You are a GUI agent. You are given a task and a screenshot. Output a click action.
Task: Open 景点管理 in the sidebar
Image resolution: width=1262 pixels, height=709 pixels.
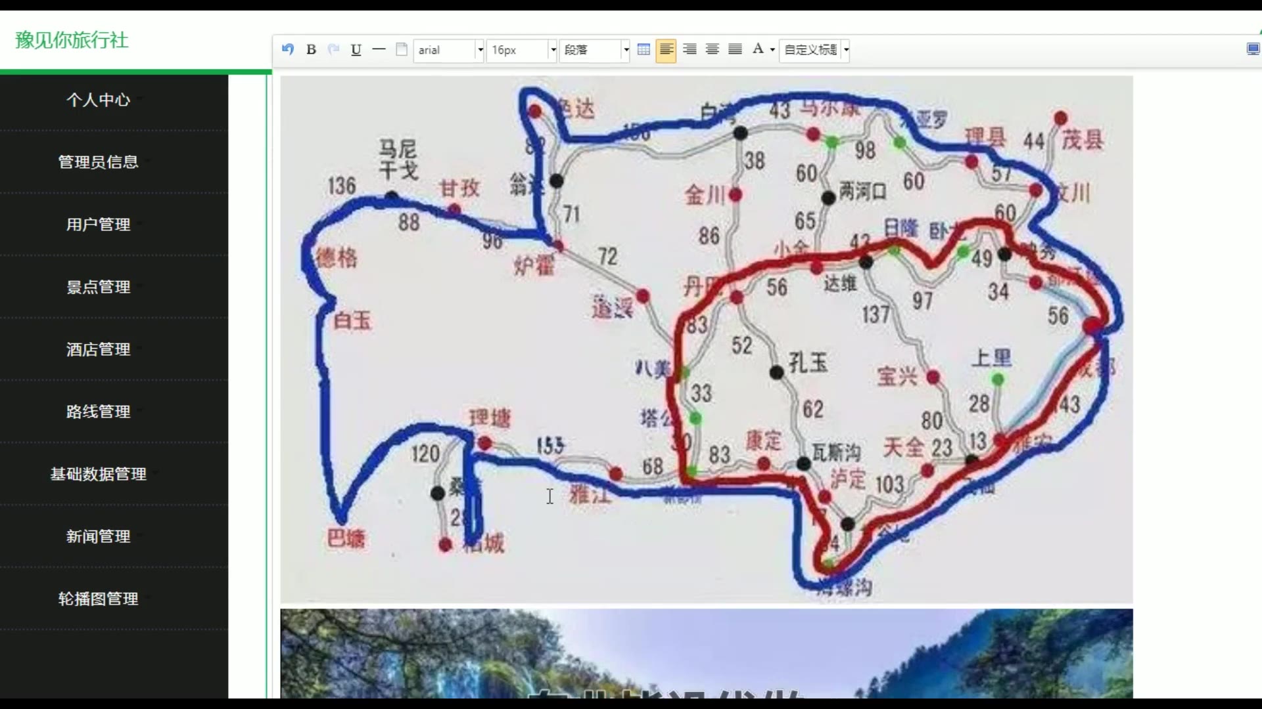[99, 287]
